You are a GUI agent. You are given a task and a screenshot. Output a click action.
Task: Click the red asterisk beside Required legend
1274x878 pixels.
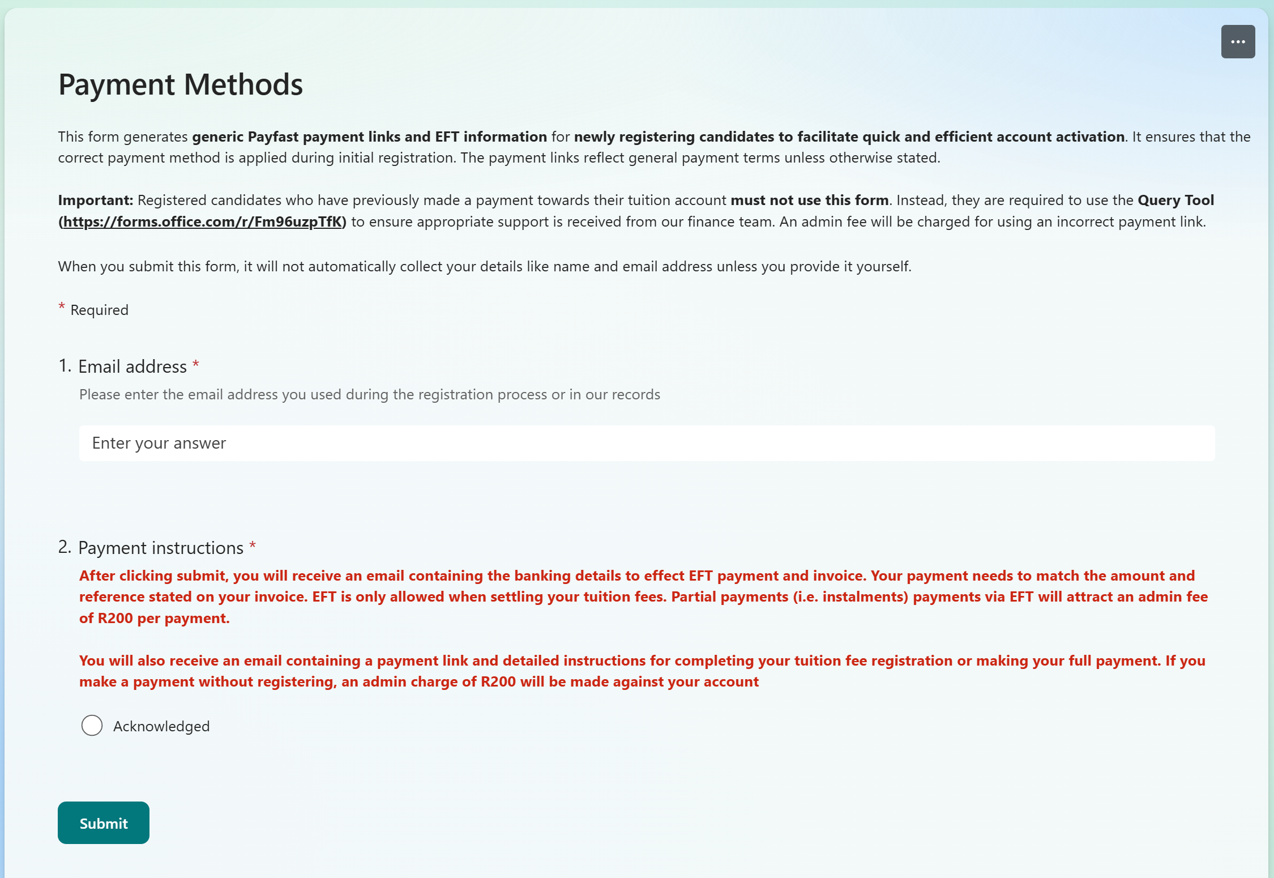(x=62, y=307)
